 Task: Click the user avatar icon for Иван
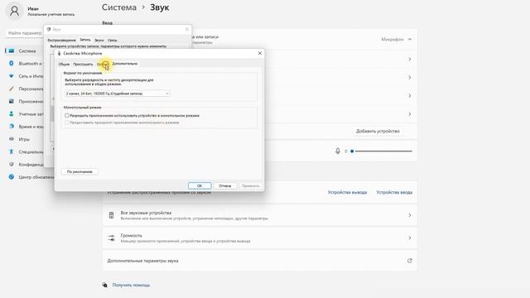point(14,11)
